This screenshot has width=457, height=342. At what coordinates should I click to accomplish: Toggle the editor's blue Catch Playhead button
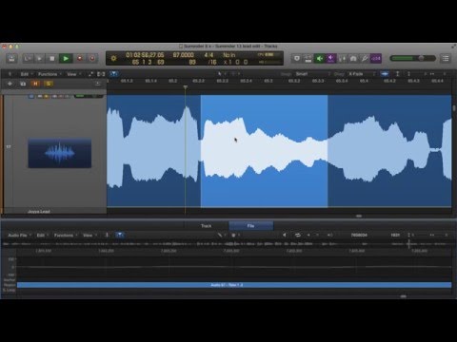[x=120, y=235]
